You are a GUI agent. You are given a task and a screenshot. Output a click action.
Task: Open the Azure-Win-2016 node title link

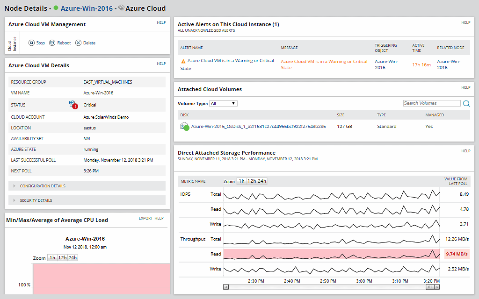coord(87,8)
